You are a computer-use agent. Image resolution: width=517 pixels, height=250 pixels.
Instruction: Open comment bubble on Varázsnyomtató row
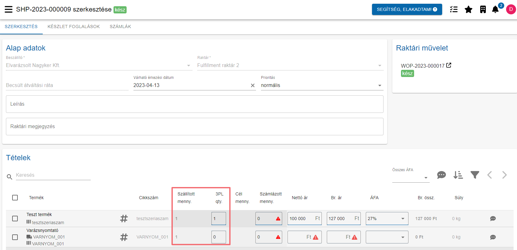click(493, 237)
